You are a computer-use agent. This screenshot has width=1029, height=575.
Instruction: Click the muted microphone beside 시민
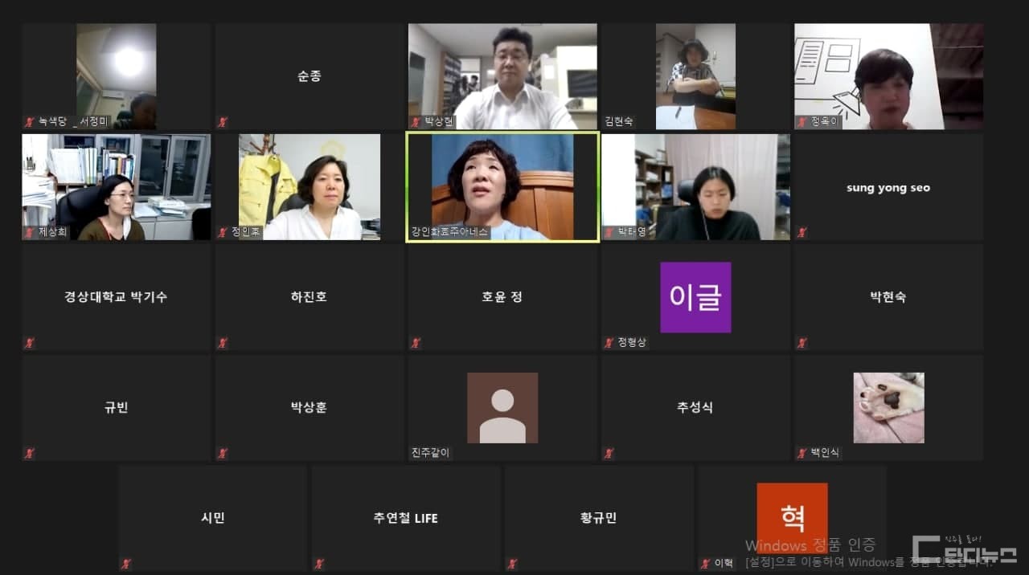point(125,564)
